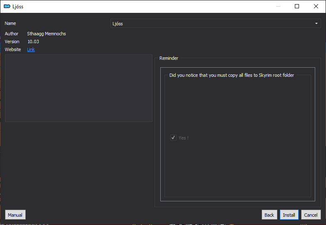Click the Reminder group label

tap(169, 58)
